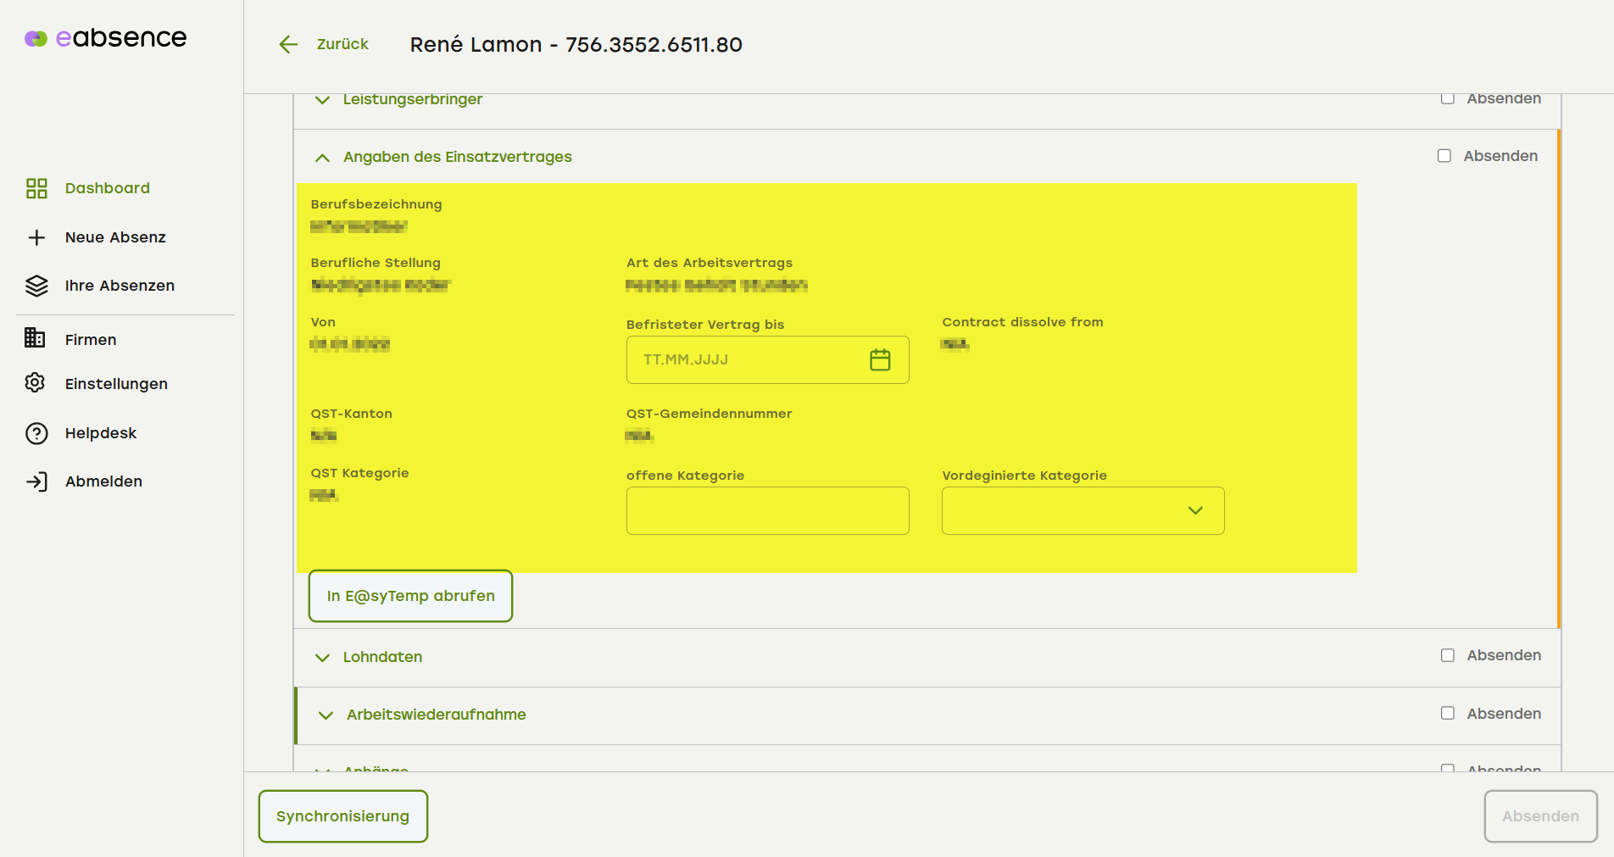The image size is (1614, 857).
Task: Click the Synchronisierung button
Action: click(x=342, y=816)
